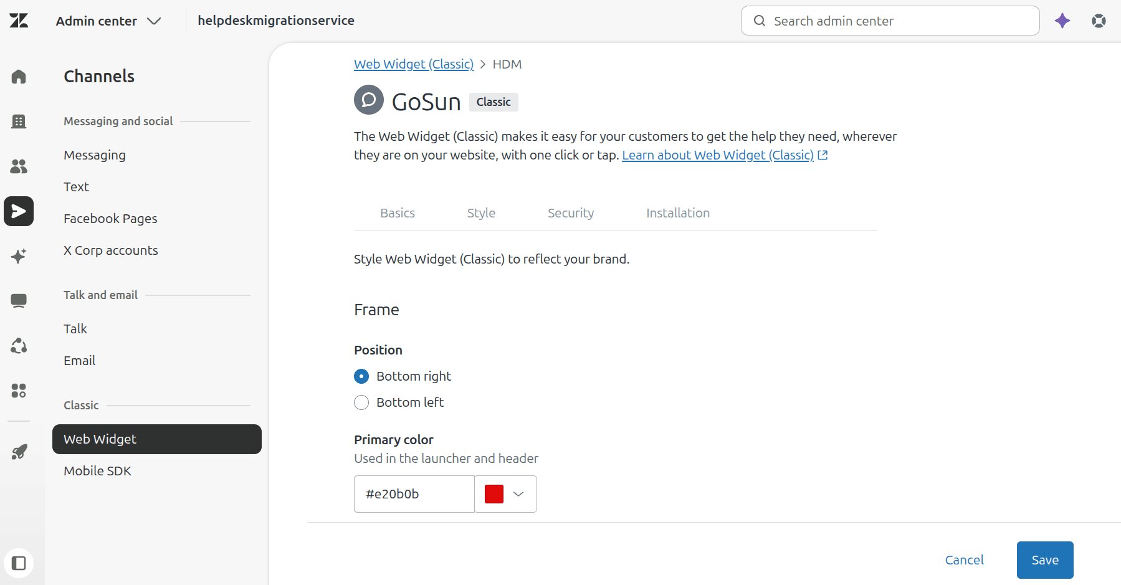
Task: Expand the Admin center dropdown
Action: pos(109,21)
